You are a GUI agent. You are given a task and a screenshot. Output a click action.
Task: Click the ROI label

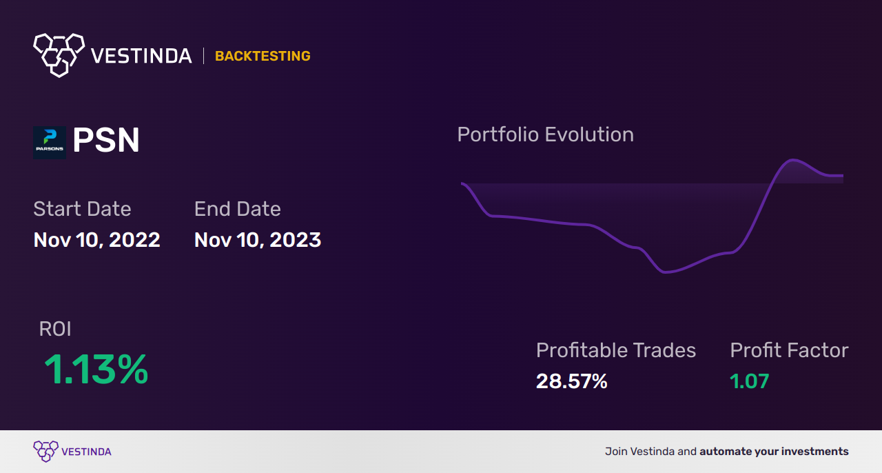click(55, 329)
